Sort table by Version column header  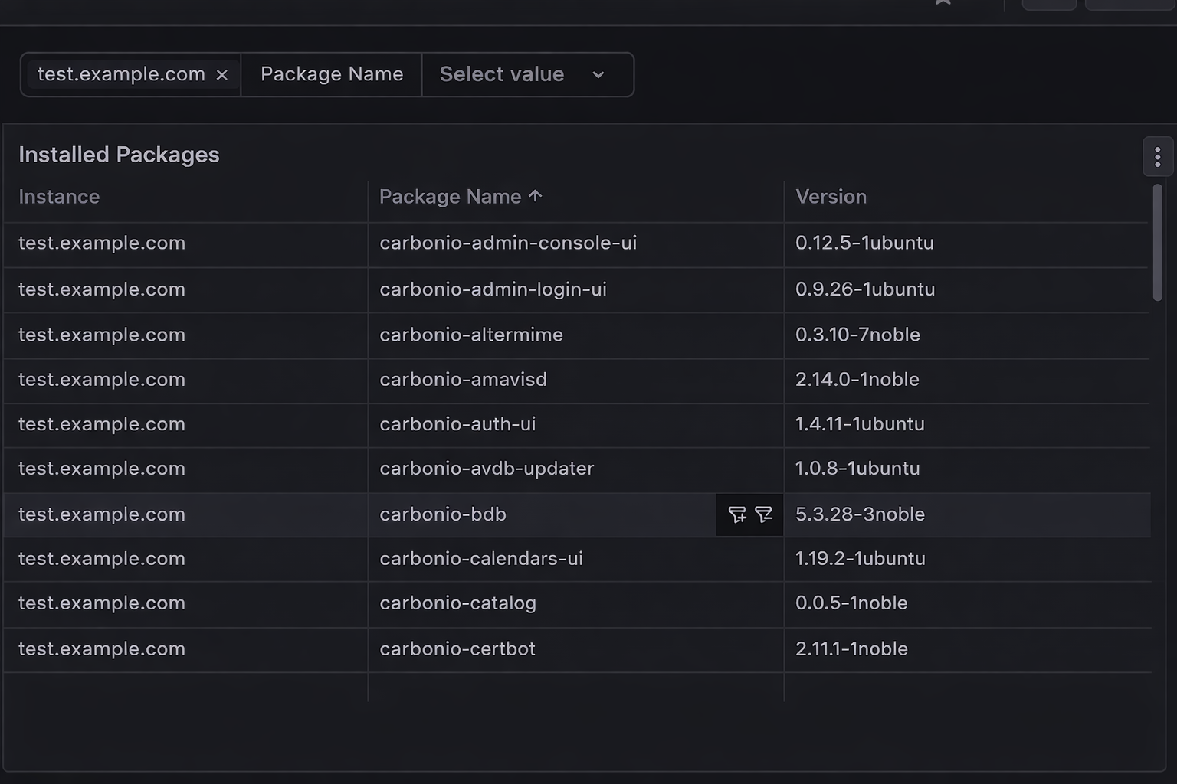point(831,197)
